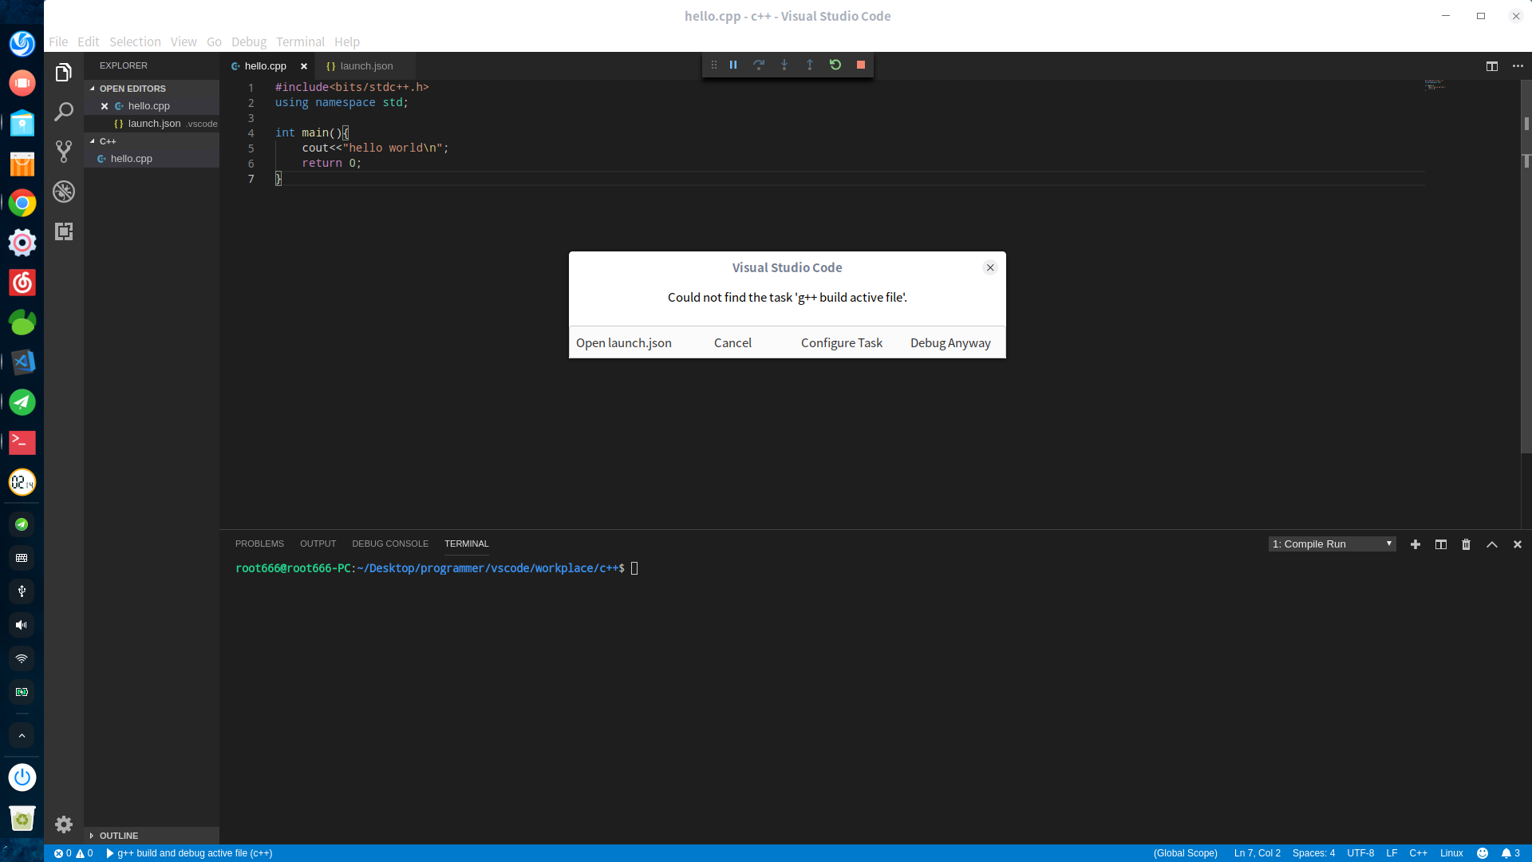Open the Debug view in activity bar
This screenshot has height=862, width=1532.
pyautogui.click(x=64, y=192)
